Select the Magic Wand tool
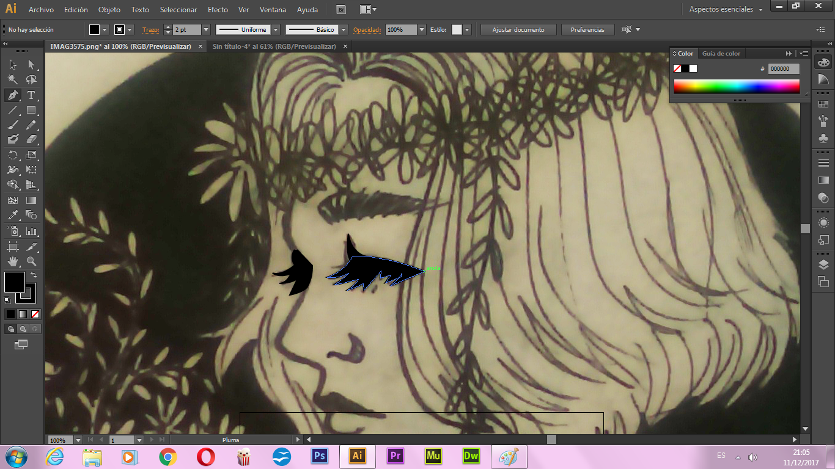Viewport: 835px width, 469px height. click(12, 79)
